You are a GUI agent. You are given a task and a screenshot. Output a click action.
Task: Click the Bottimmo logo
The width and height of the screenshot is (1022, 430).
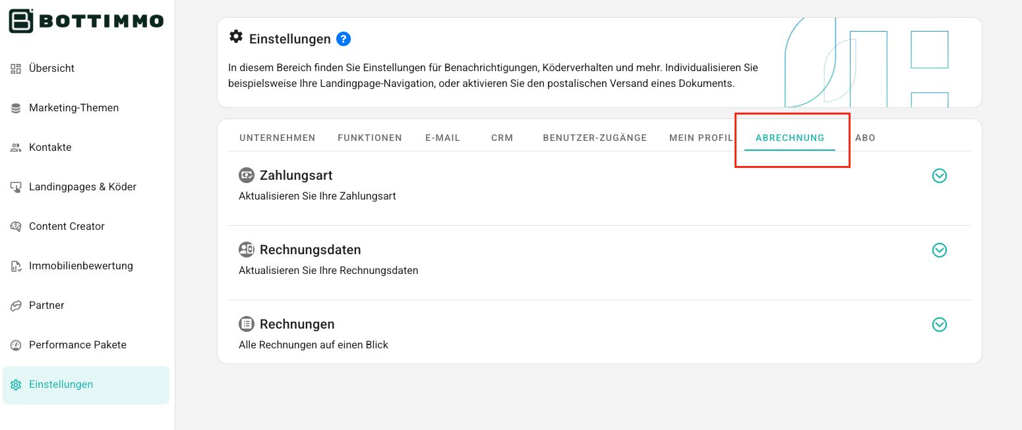[x=86, y=21]
